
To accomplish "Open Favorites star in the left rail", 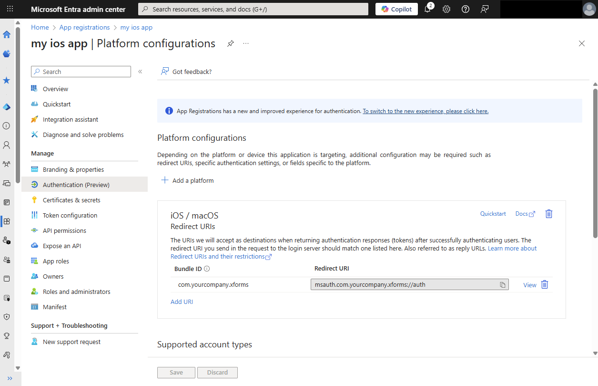I will pos(7,80).
